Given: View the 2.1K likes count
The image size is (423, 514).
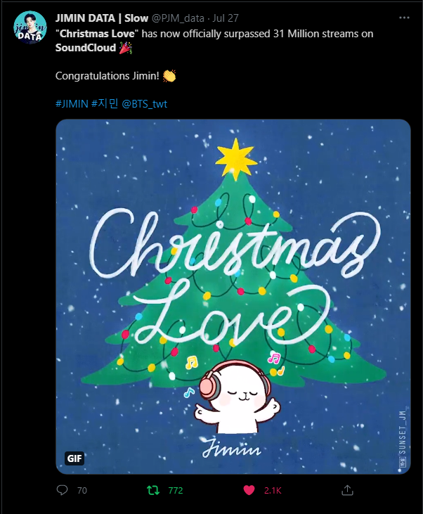Looking at the screenshot, I should [273, 490].
